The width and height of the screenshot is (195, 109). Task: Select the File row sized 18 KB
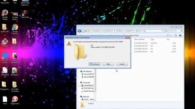click(x=154, y=52)
